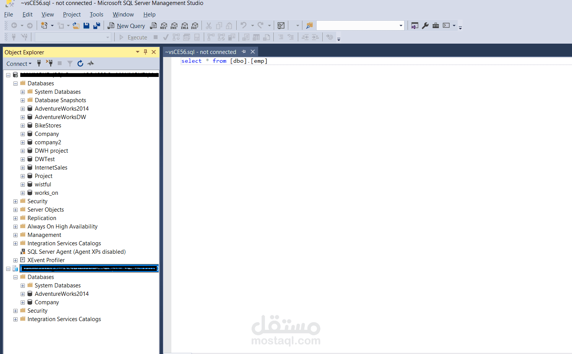Start a new MDX query
The width and height of the screenshot is (572, 354).
click(164, 26)
